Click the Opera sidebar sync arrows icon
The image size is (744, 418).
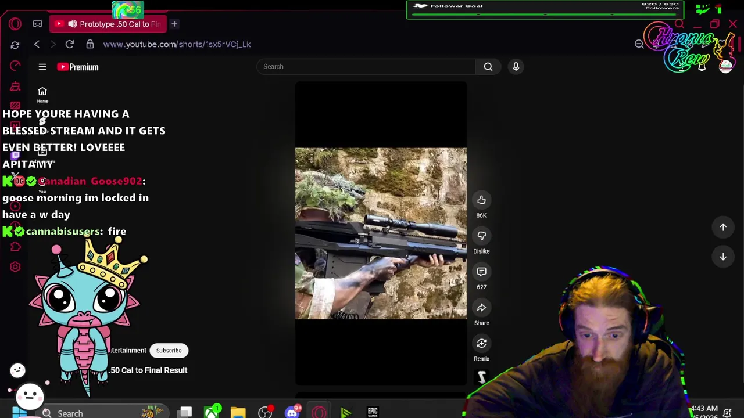tap(15, 45)
